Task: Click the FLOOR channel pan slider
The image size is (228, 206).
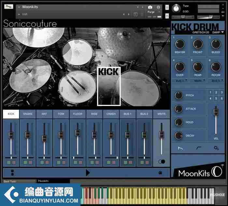Action: click(78, 158)
